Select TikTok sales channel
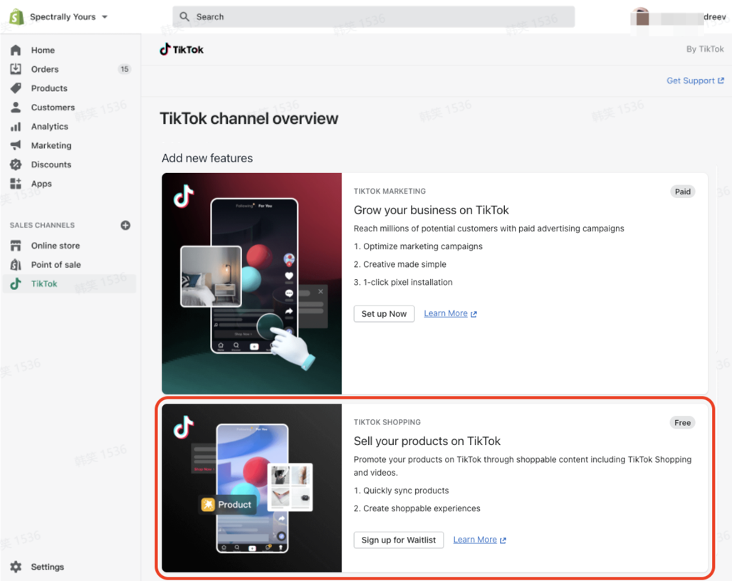732x581 pixels. click(x=70, y=283)
